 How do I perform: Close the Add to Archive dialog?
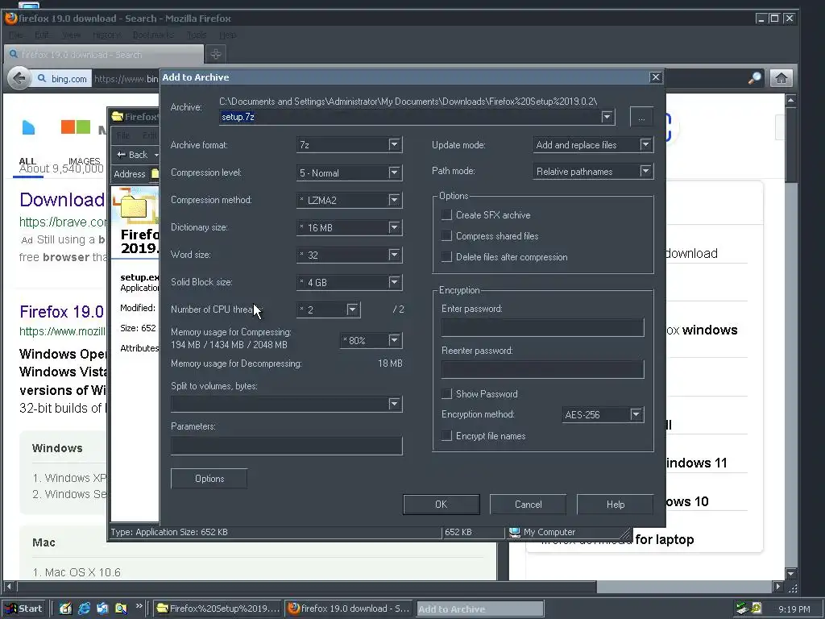click(656, 77)
